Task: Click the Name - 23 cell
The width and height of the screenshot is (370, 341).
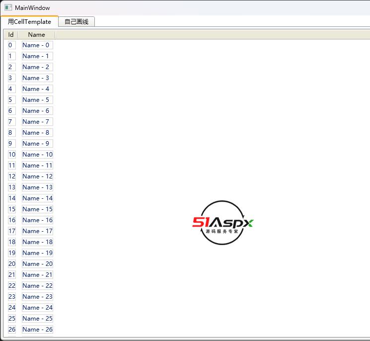Action: pyautogui.click(x=37, y=297)
